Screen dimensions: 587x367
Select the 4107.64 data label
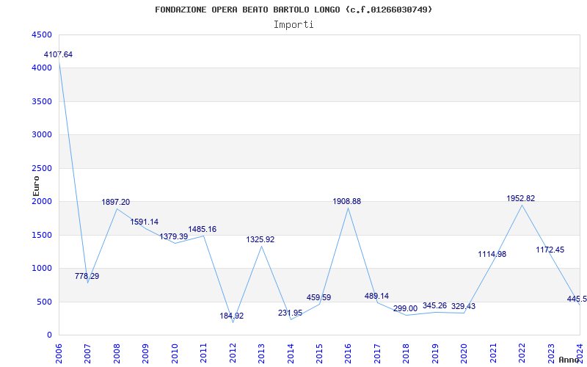58,54
